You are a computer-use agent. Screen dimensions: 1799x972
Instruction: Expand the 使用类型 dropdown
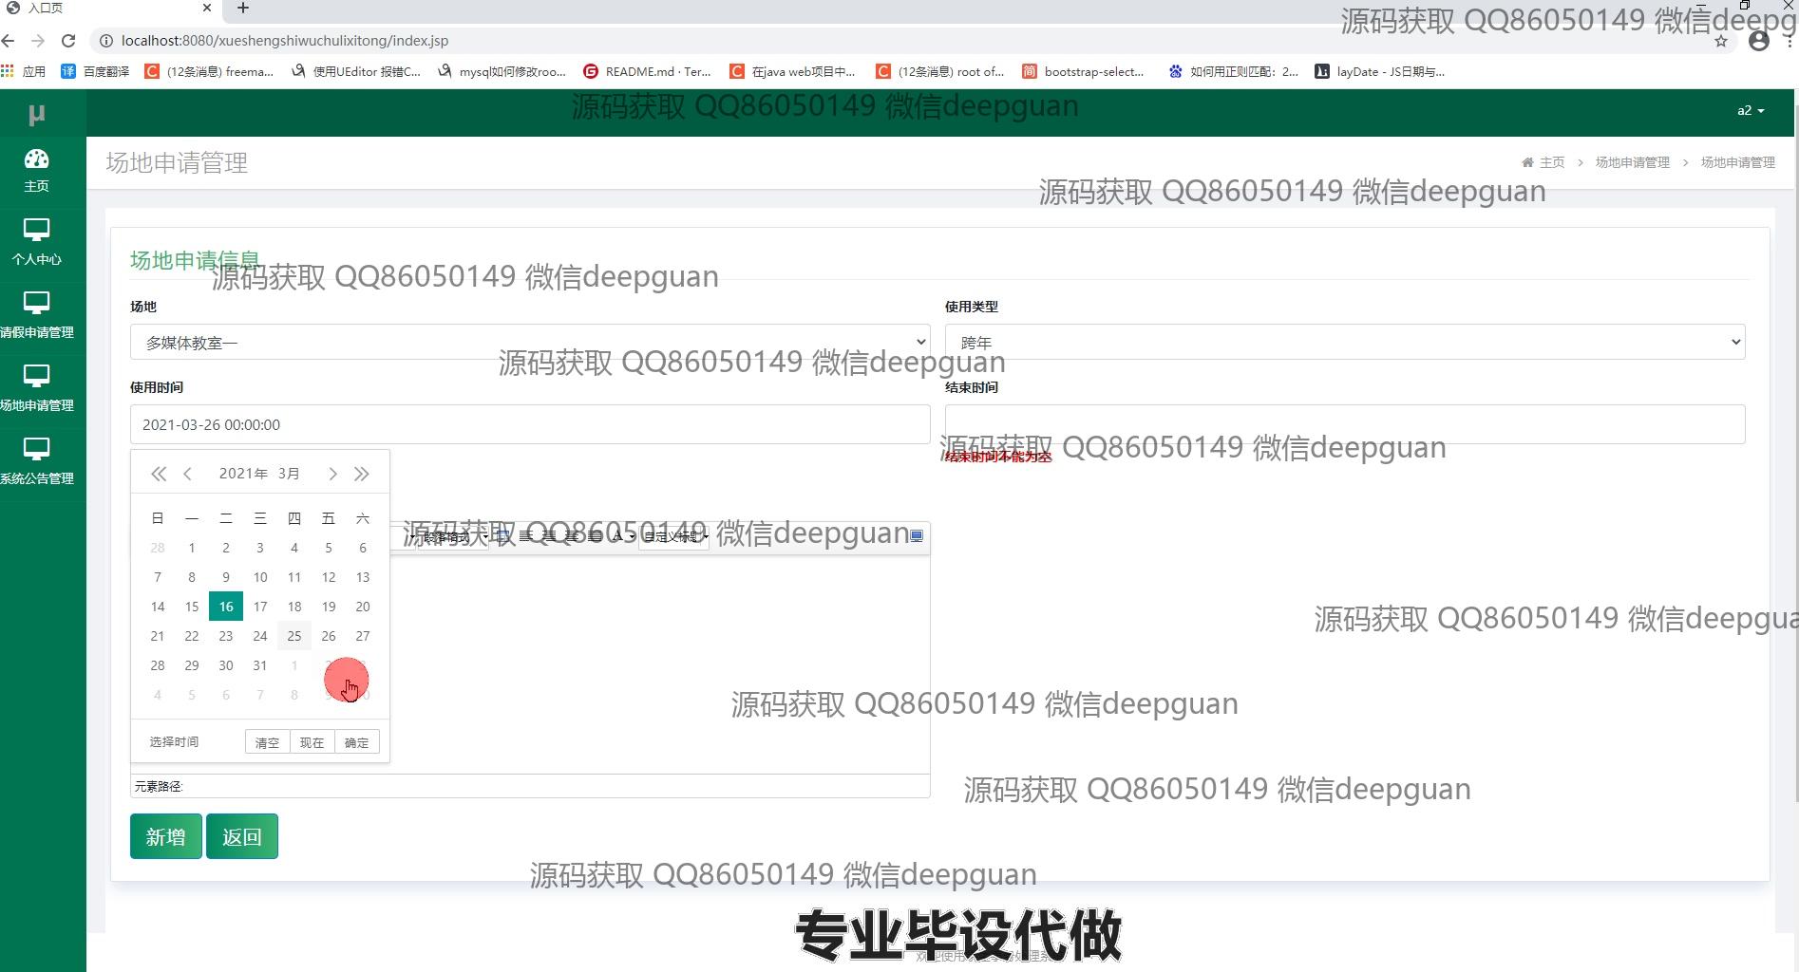click(1344, 342)
